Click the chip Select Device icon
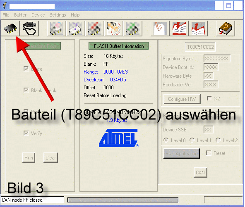The height and width of the screenshot is (207, 245). [10, 29]
